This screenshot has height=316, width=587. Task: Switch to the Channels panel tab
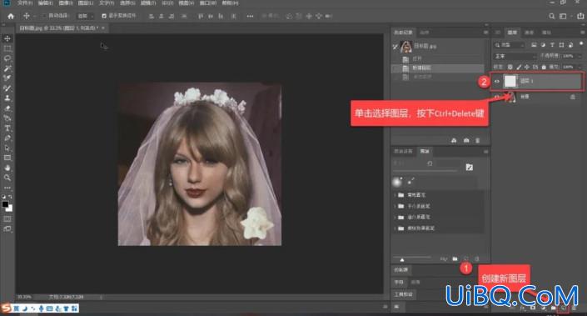coord(529,33)
